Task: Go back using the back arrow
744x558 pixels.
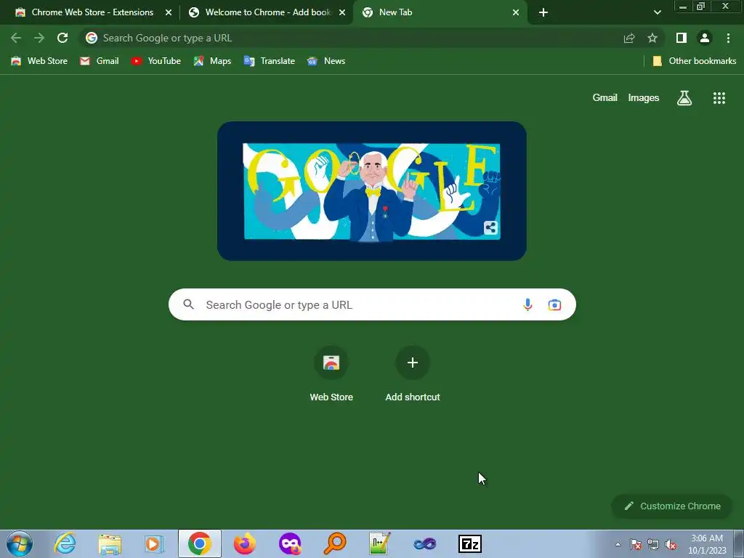Action: click(x=16, y=38)
